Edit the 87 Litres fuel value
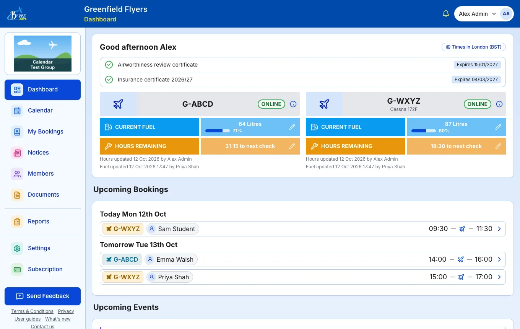Viewport: 520px width, 329px height. coord(498,127)
